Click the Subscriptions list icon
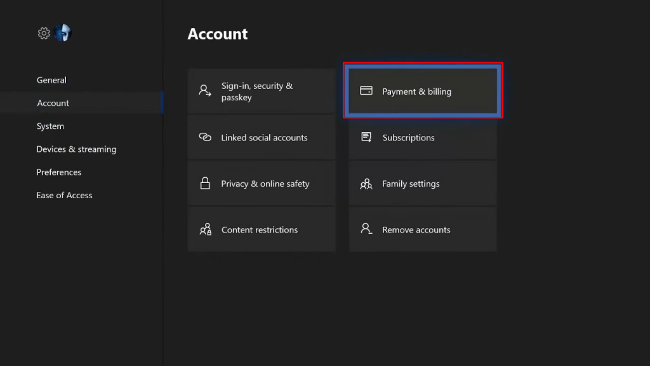 pos(366,137)
